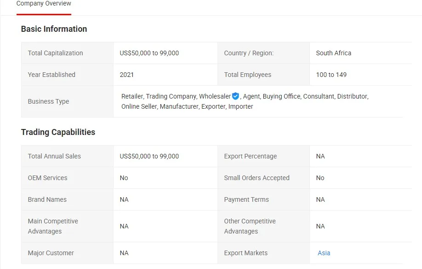
Task: Select the Major Customer label cell
Action: tap(51, 253)
